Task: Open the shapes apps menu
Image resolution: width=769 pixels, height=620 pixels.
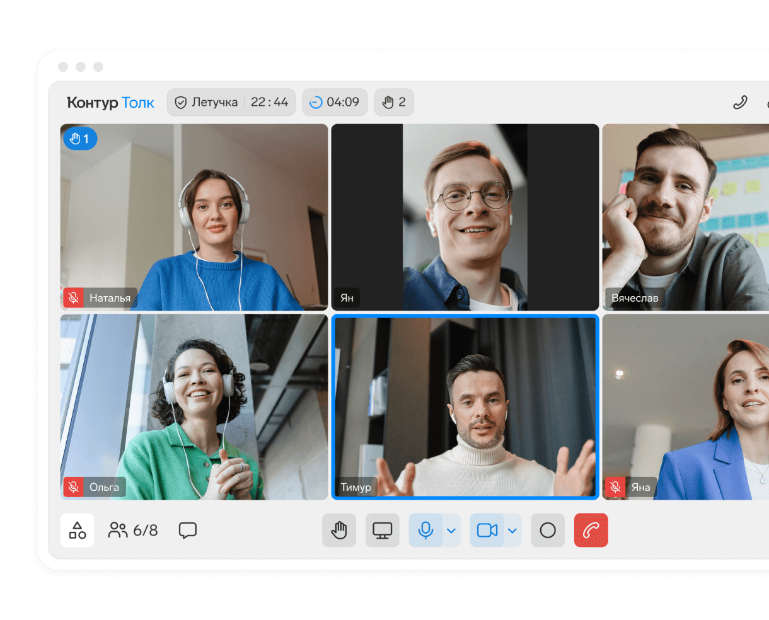Action: pos(78,530)
